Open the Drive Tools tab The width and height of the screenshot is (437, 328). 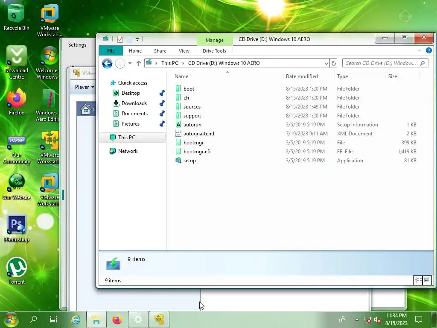(214, 51)
